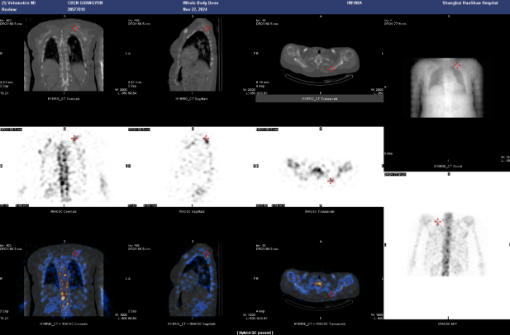
Task: Click the study date Nov 22, 2024
Action: tap(195, 9)
